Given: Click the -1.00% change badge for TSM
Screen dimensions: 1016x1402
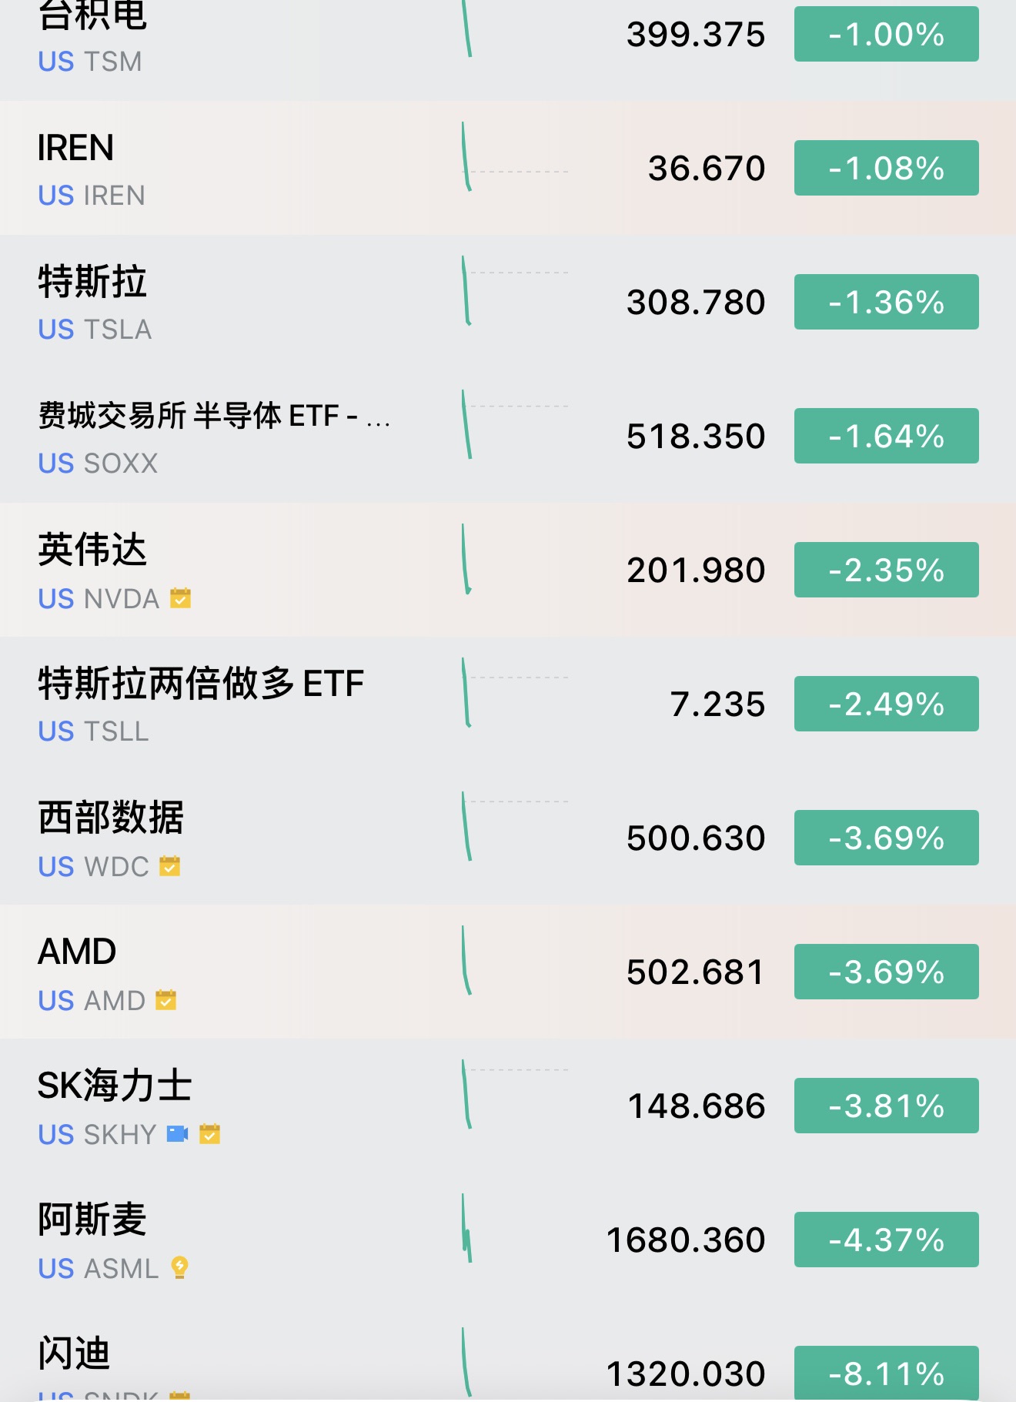Looking at the screenshot, I should point(886,34).
